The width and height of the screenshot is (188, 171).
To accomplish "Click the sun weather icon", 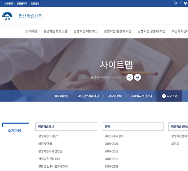I will (176, 3).
